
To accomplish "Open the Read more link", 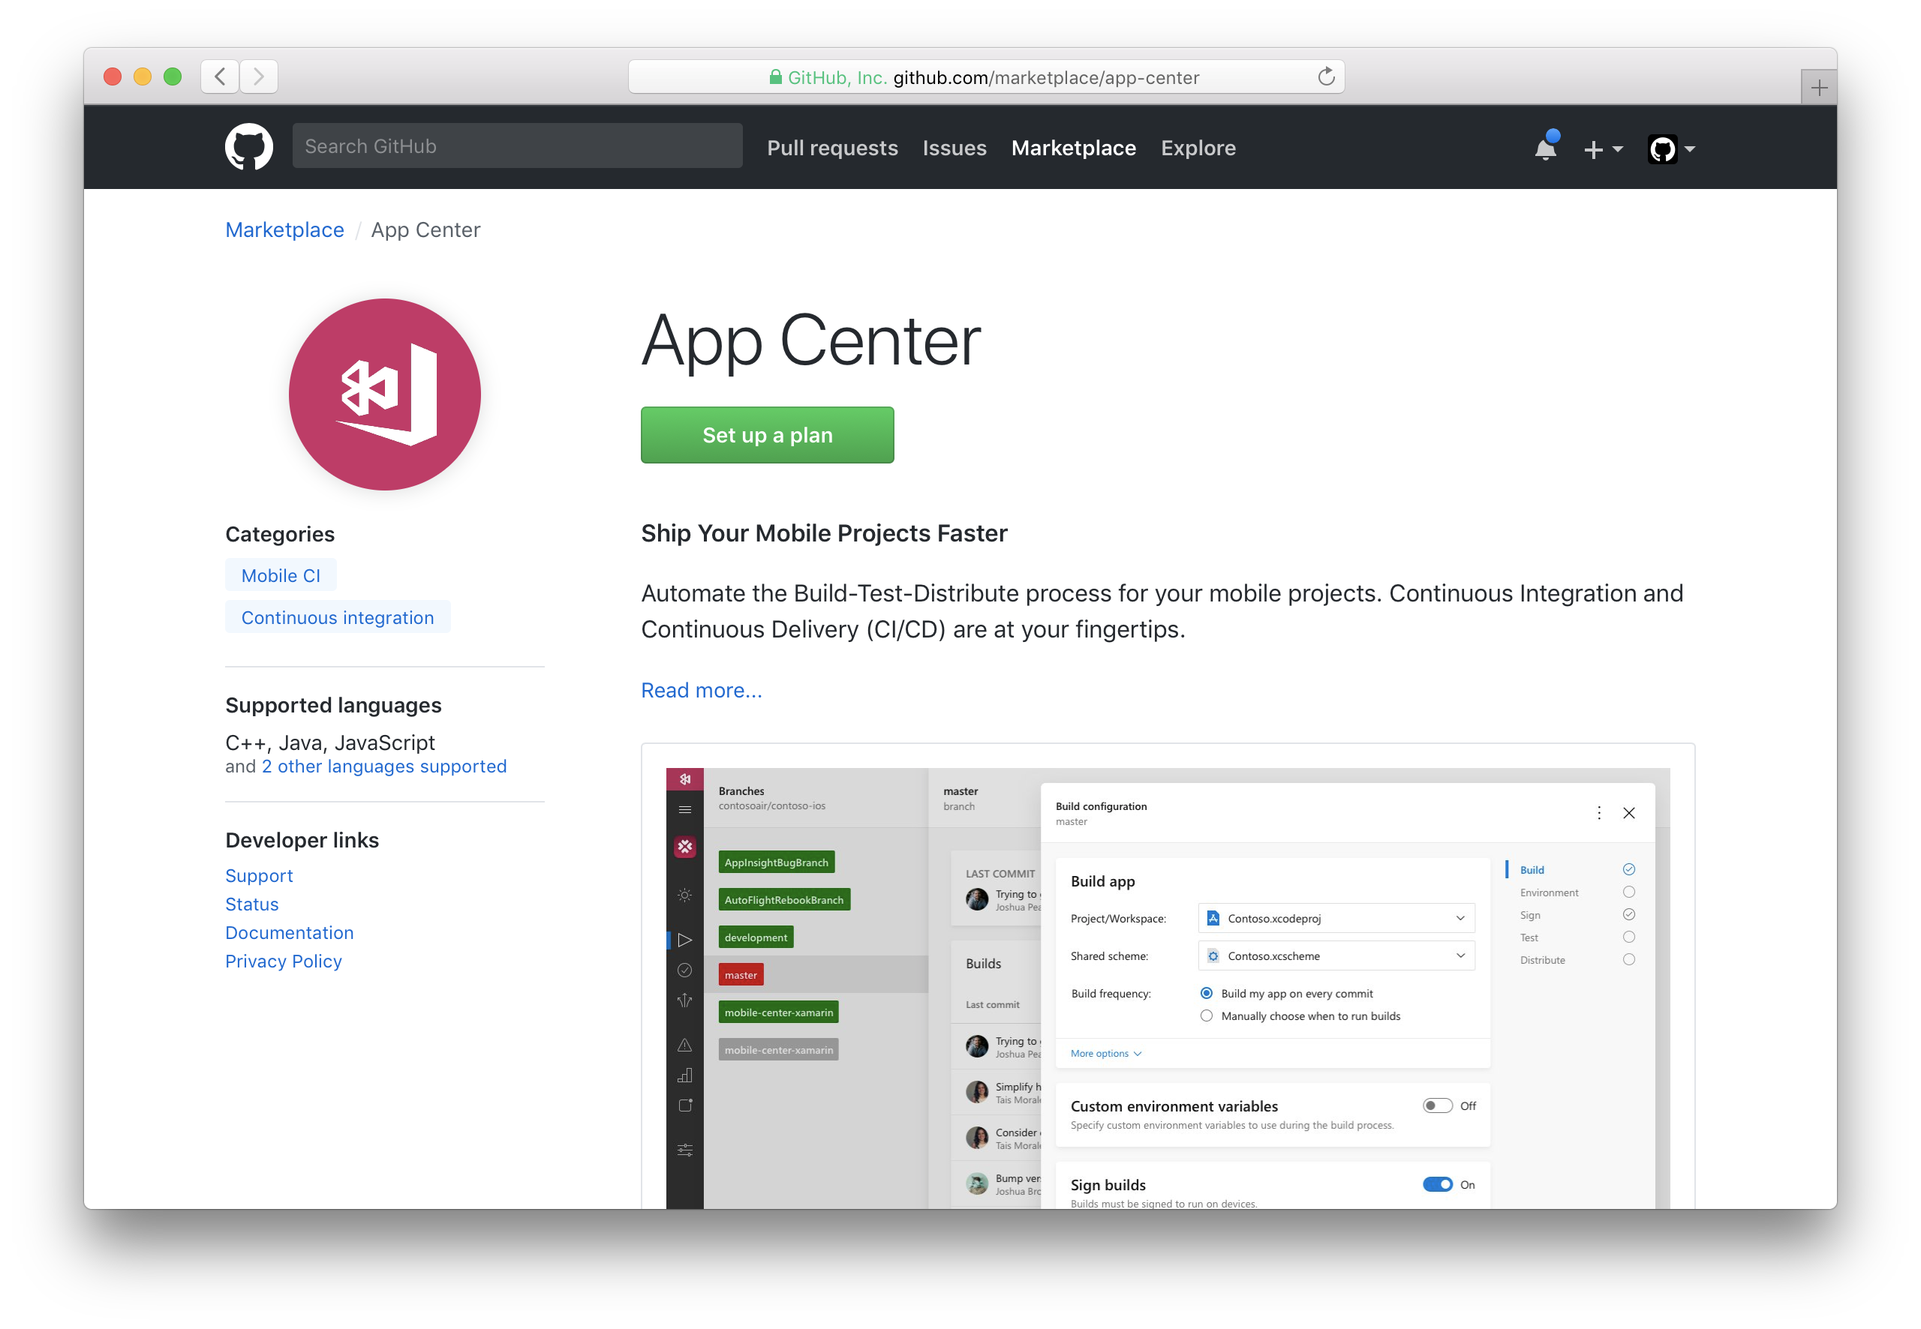I will pos(701,690).
